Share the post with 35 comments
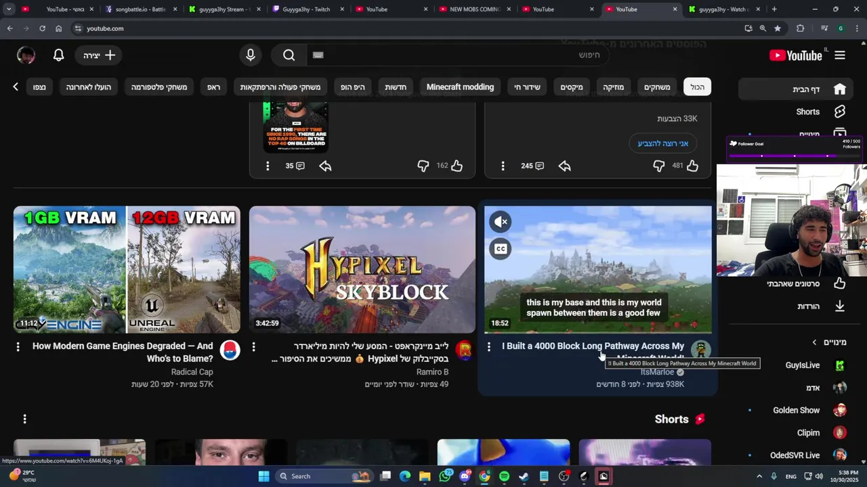This screenshot has width=867, height=487. (325, 166)
